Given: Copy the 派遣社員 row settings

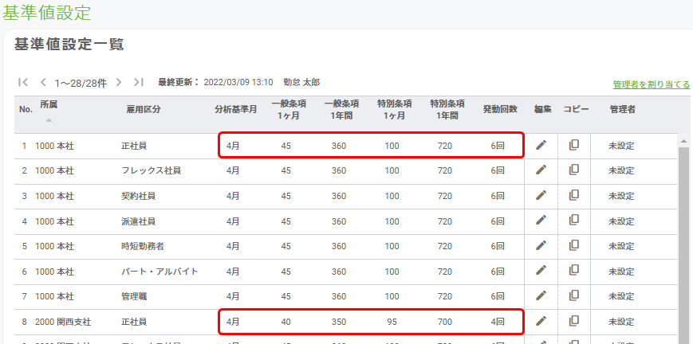Looking at the screenshot, I should coord(573,221).
